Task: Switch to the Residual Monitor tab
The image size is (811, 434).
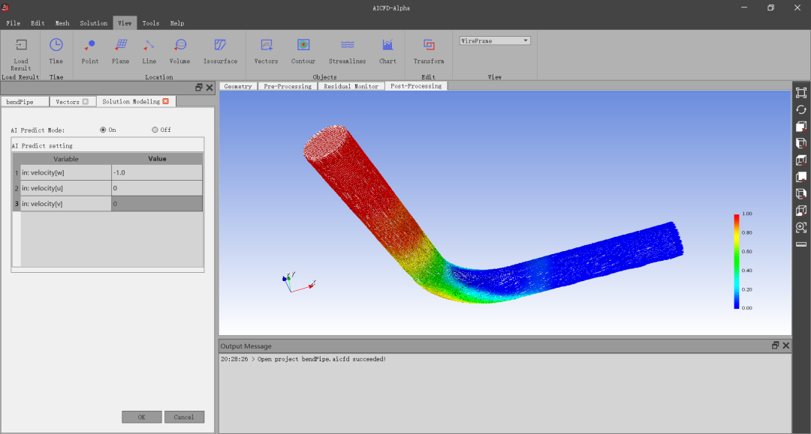Action: 351,86
